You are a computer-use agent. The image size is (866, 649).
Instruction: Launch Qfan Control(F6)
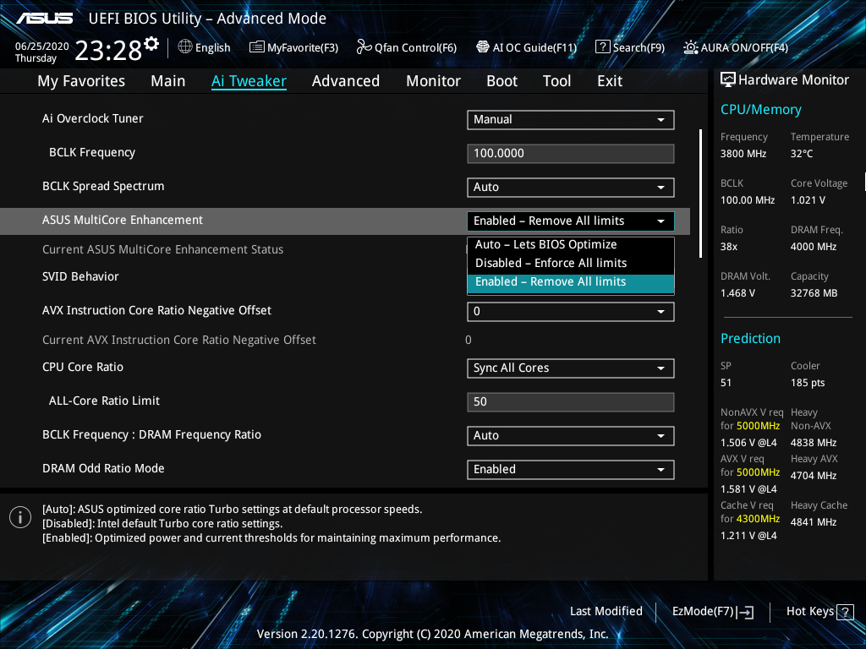point(415,47)
